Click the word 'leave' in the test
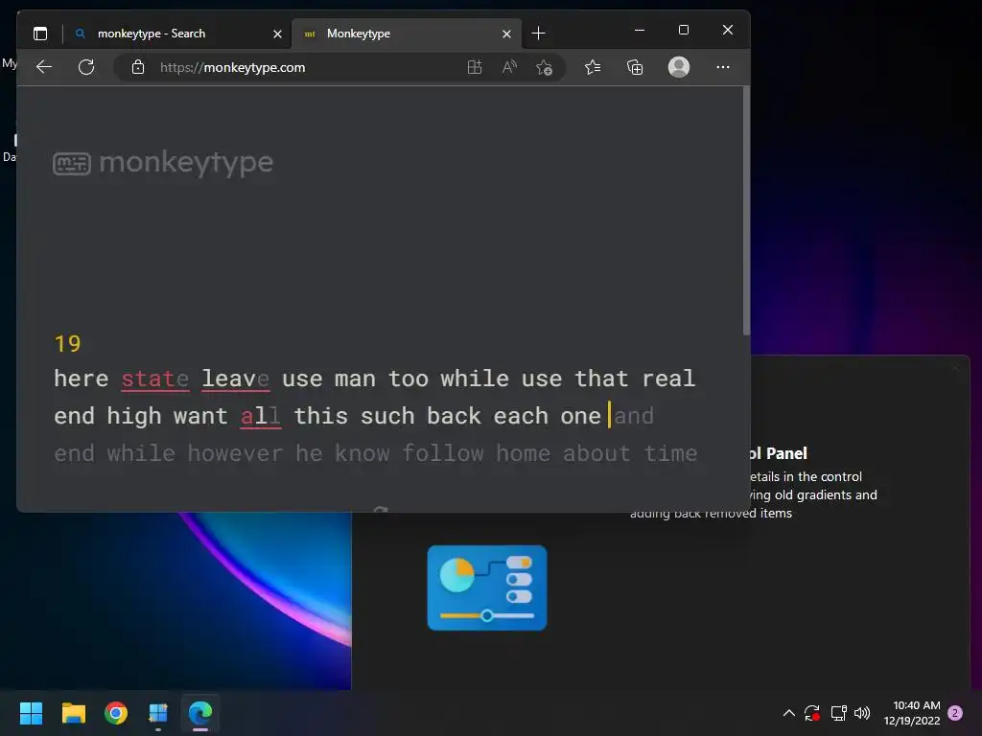The image size is (982, 736). (x=236, y=379)
